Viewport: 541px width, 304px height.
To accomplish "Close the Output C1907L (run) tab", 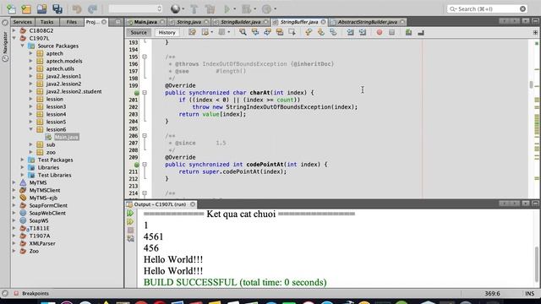I will pyautogui.click(x=193, y=204).
